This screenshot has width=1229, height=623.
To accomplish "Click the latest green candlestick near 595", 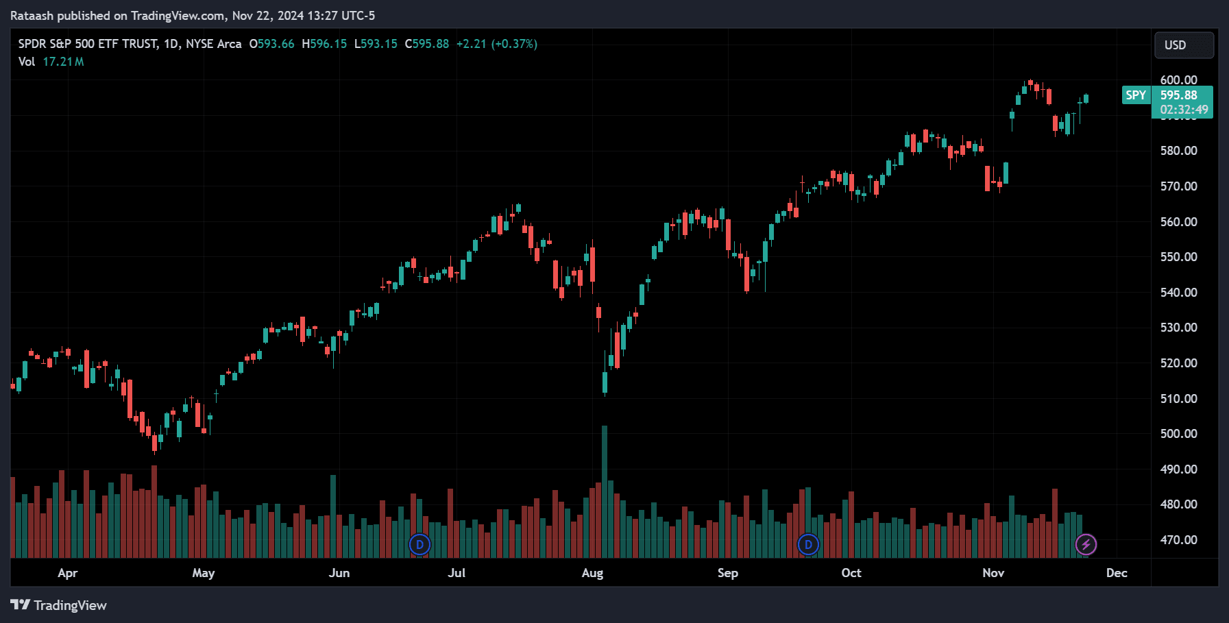I will 1086,99.
